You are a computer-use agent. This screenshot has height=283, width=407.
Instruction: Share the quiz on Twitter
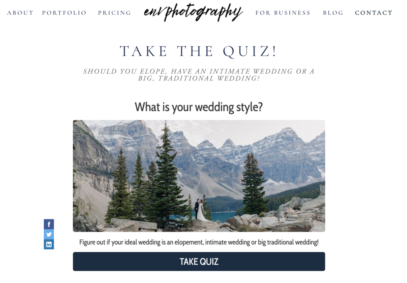coord(49,234)
